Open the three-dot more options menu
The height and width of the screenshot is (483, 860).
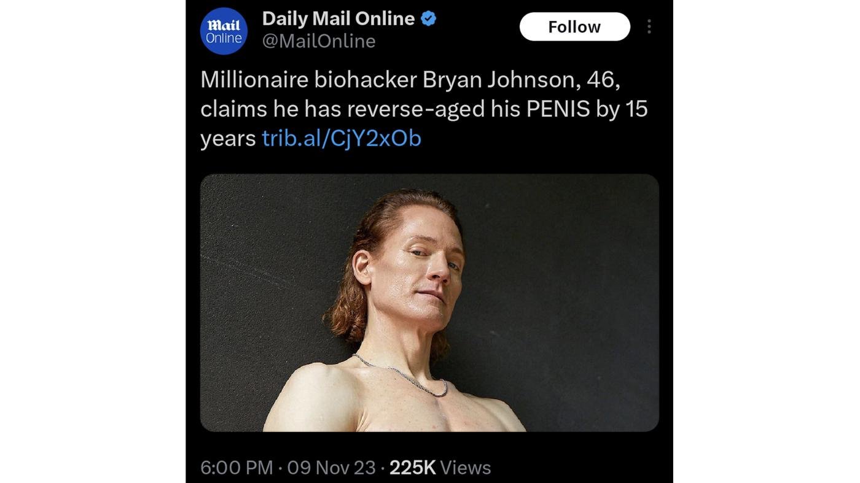(x=649, y=26)
